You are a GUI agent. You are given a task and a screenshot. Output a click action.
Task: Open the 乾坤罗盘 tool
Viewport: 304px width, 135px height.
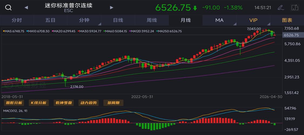pyautogui.click(x=64, y=103)
